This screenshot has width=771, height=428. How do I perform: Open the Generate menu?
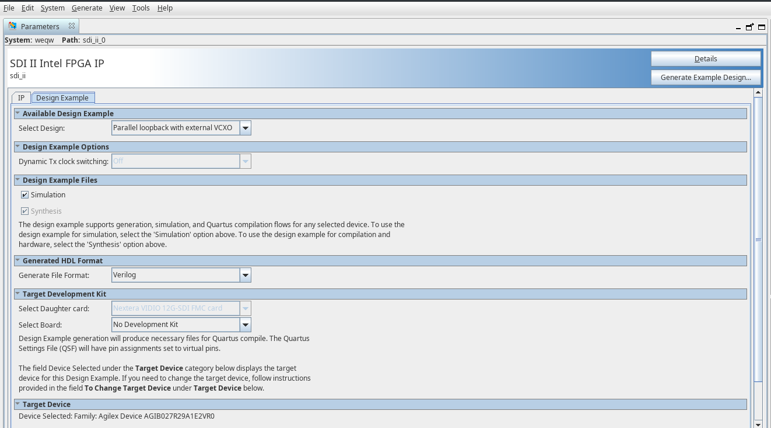coord(87,8)
